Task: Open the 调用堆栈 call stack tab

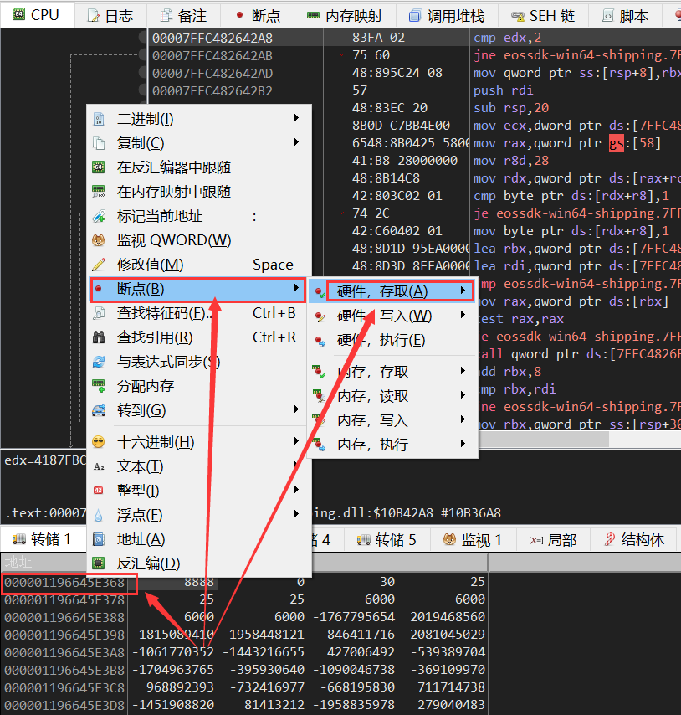Action: 447,16
